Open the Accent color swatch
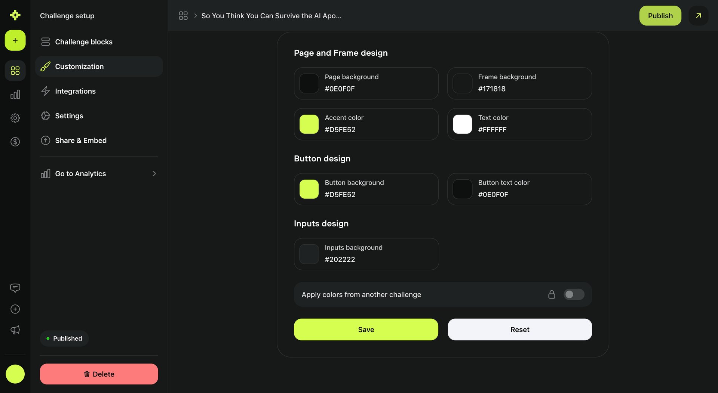Screen dimensions: 718x393 pyautogui.click(x=309, y=124)
